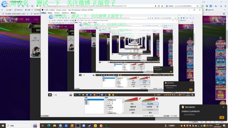Click the lightning icon in the address bar
This screenshot has height=128, width=228.
pos(155,6)
